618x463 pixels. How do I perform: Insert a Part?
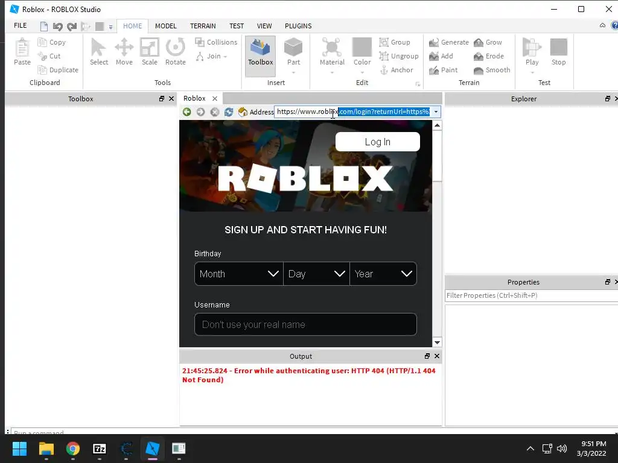(293, 52)
